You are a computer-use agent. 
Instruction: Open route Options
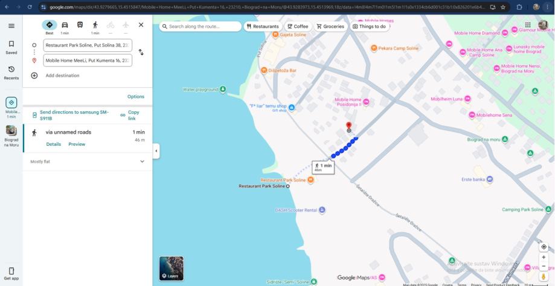[x=136, y=97]
